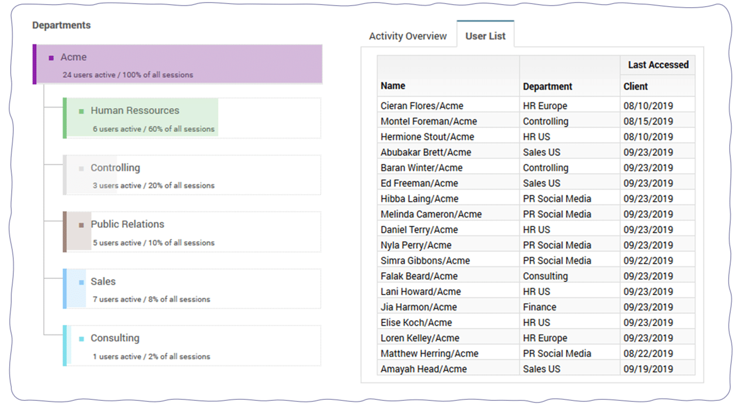Sort by the Name column header
743x406 pixels.
393,86
